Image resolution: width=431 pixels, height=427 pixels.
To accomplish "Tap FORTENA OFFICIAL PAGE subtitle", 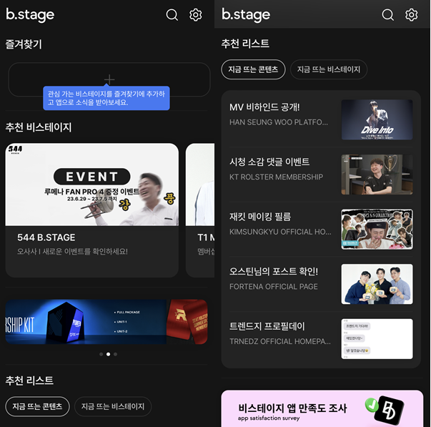I will (x=274, y=286).
